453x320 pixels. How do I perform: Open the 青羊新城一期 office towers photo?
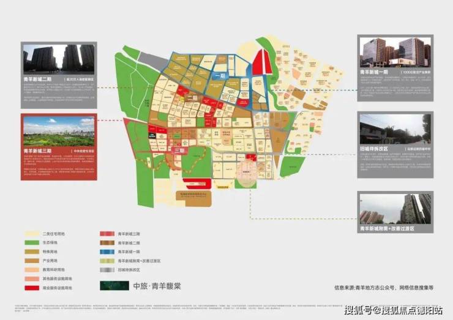coord(395,51)
